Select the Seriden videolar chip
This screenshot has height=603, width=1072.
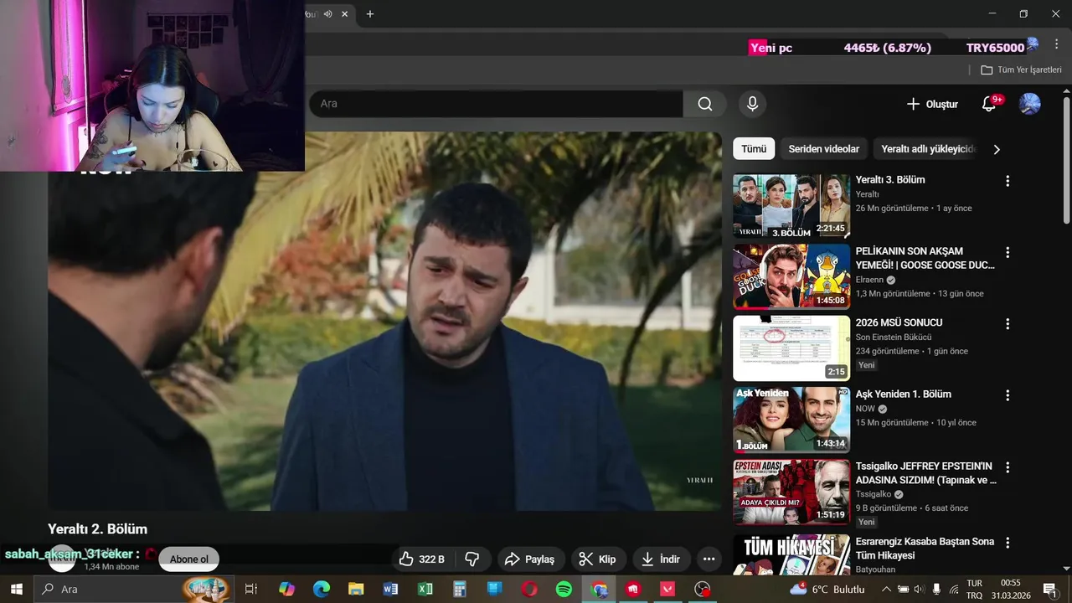point(824,149)
